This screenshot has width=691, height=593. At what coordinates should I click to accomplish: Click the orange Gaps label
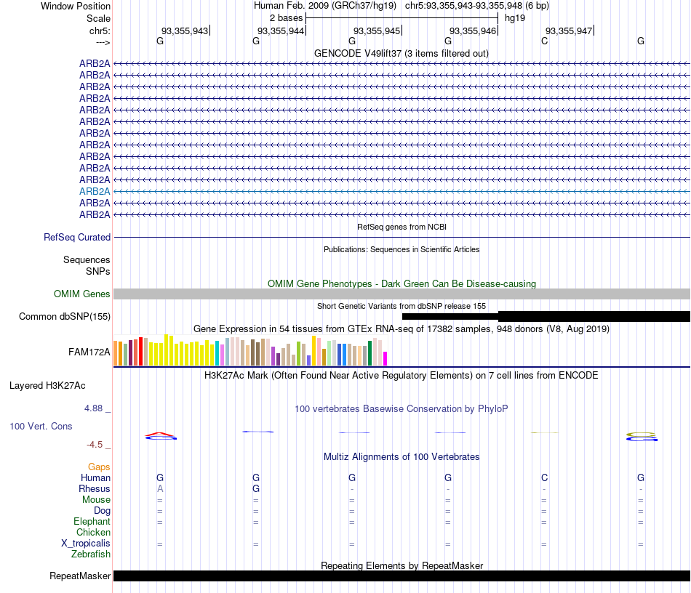pos(99,467)
